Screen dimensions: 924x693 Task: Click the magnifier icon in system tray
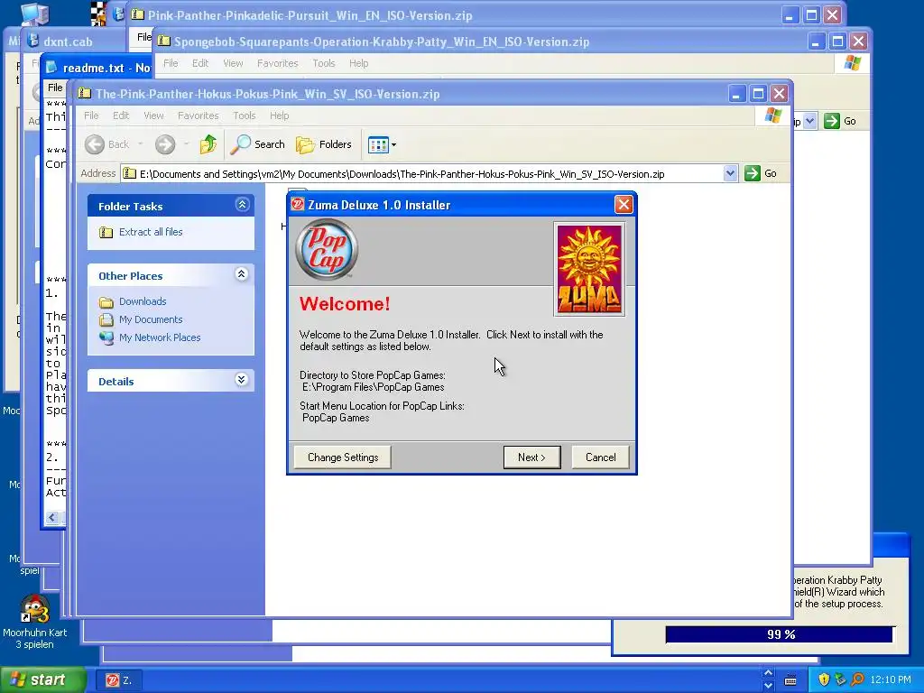point(857,680)
